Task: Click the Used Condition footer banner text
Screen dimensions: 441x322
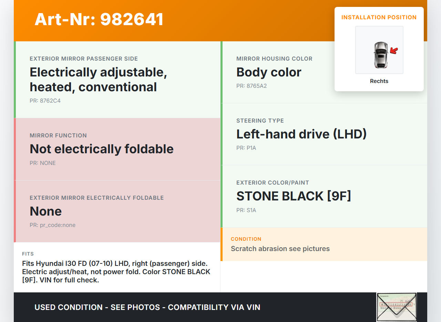Action: coord(147,307)
